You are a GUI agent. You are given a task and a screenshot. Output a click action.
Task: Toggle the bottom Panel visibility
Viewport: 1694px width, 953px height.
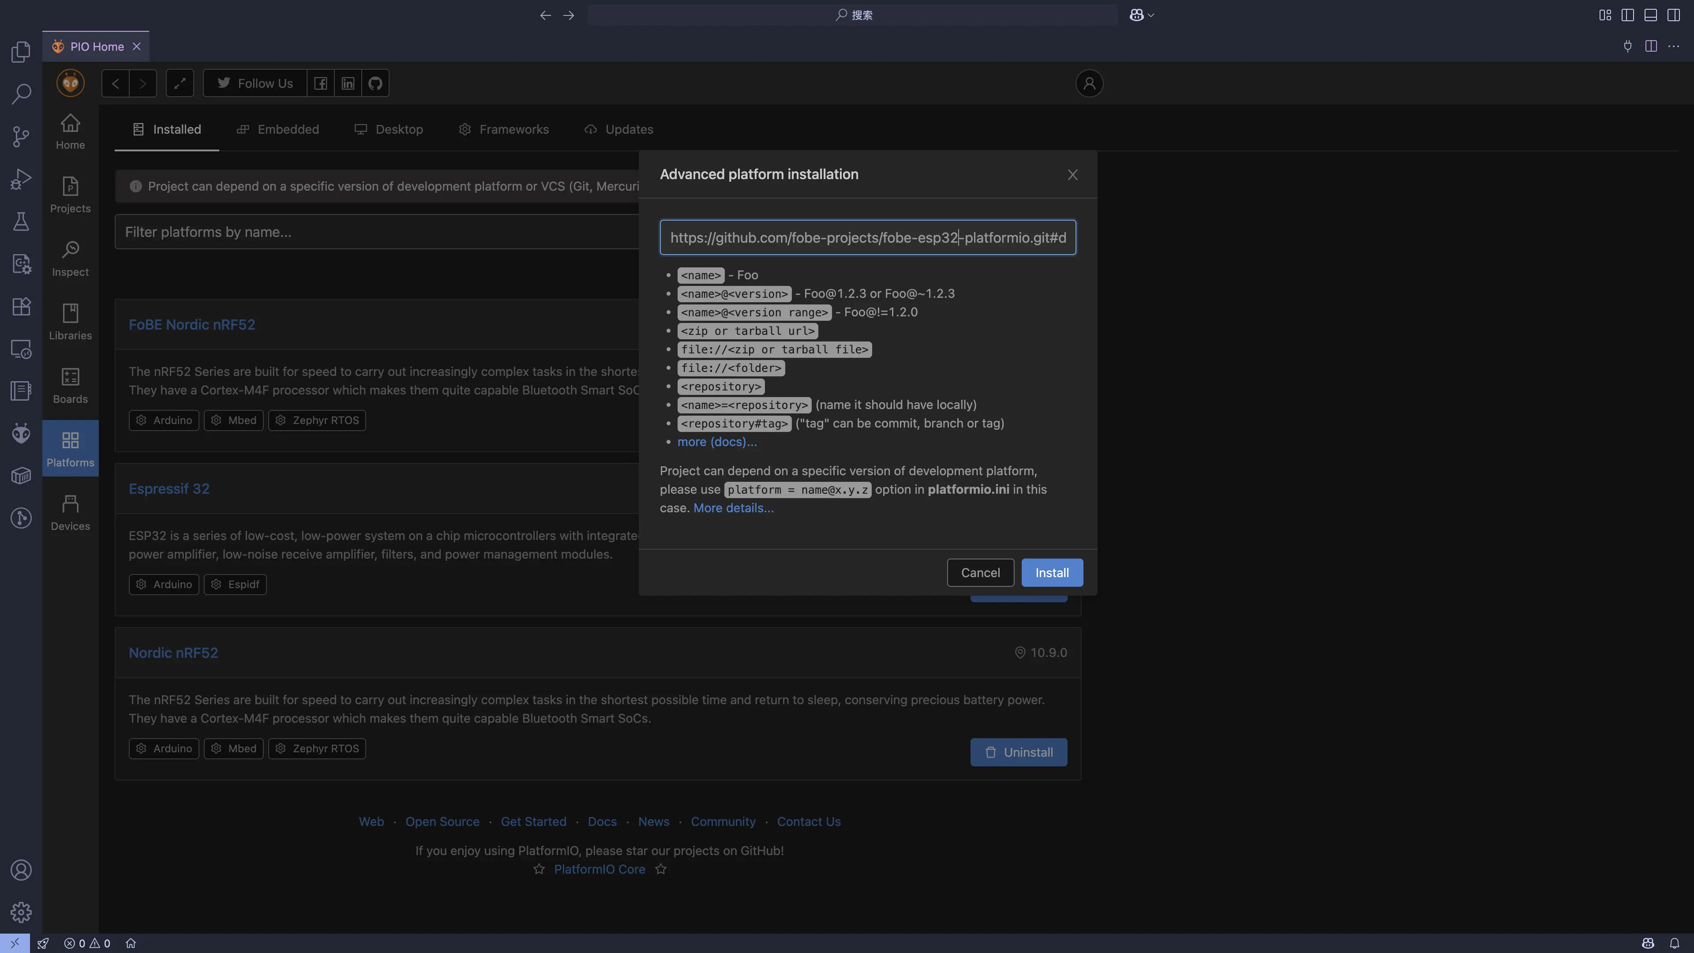tap(1651, 15)
